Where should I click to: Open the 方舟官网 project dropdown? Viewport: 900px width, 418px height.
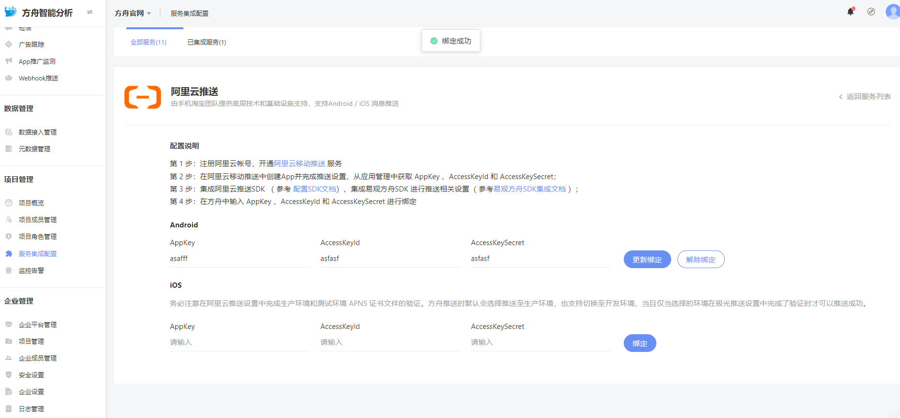pos(133,13)
